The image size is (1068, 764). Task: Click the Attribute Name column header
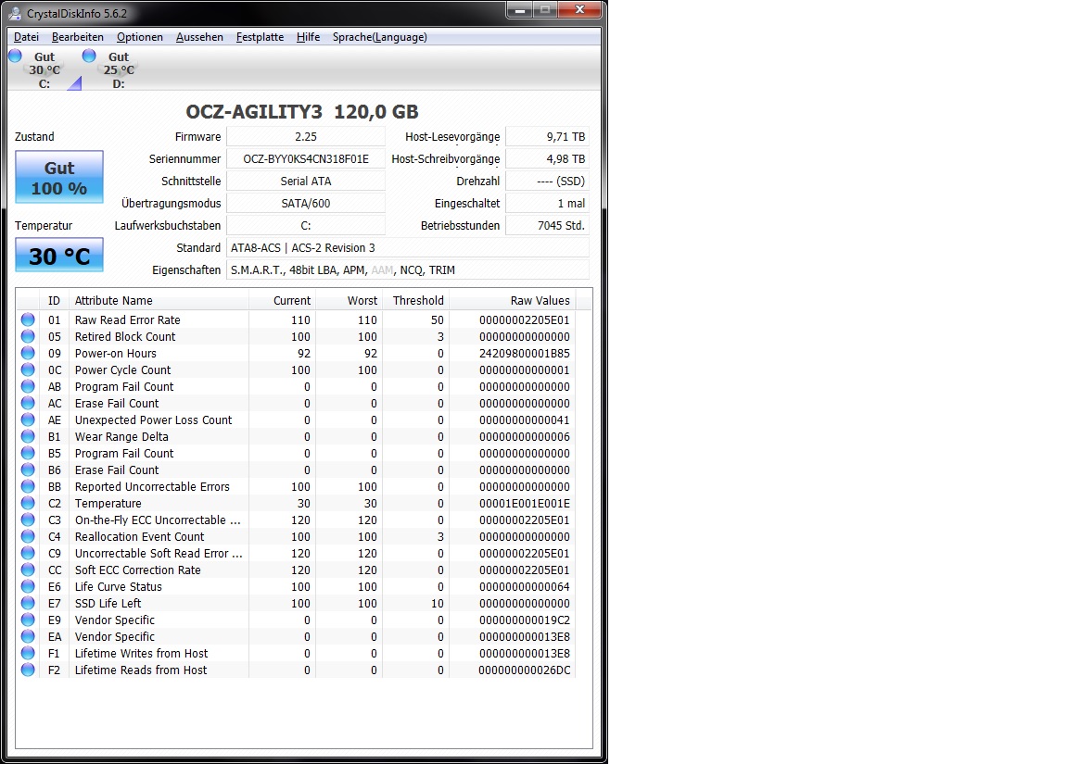tap(159, 300)
